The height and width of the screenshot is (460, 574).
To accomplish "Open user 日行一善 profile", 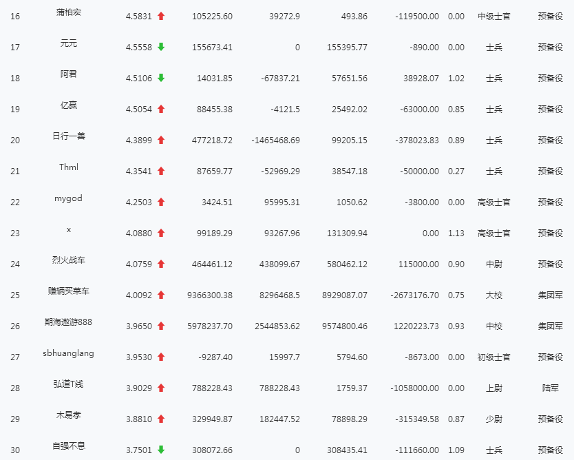I will click(68, 136).
